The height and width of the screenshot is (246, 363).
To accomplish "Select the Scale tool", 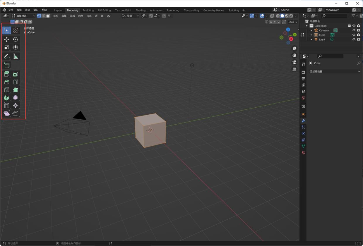I will (6, 47).
